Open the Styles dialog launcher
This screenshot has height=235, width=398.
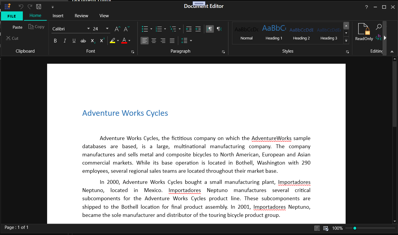347,52
